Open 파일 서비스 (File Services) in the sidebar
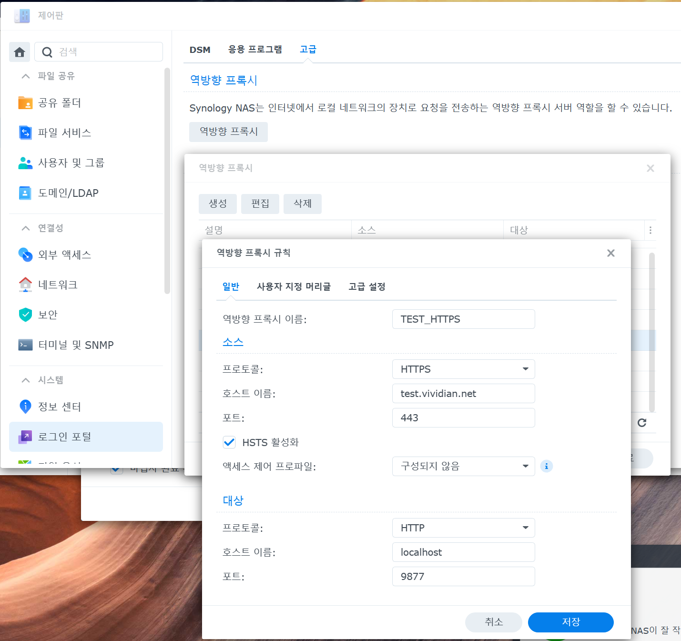Viewport: 681px width, 641px height. click(x=64, y=132)
